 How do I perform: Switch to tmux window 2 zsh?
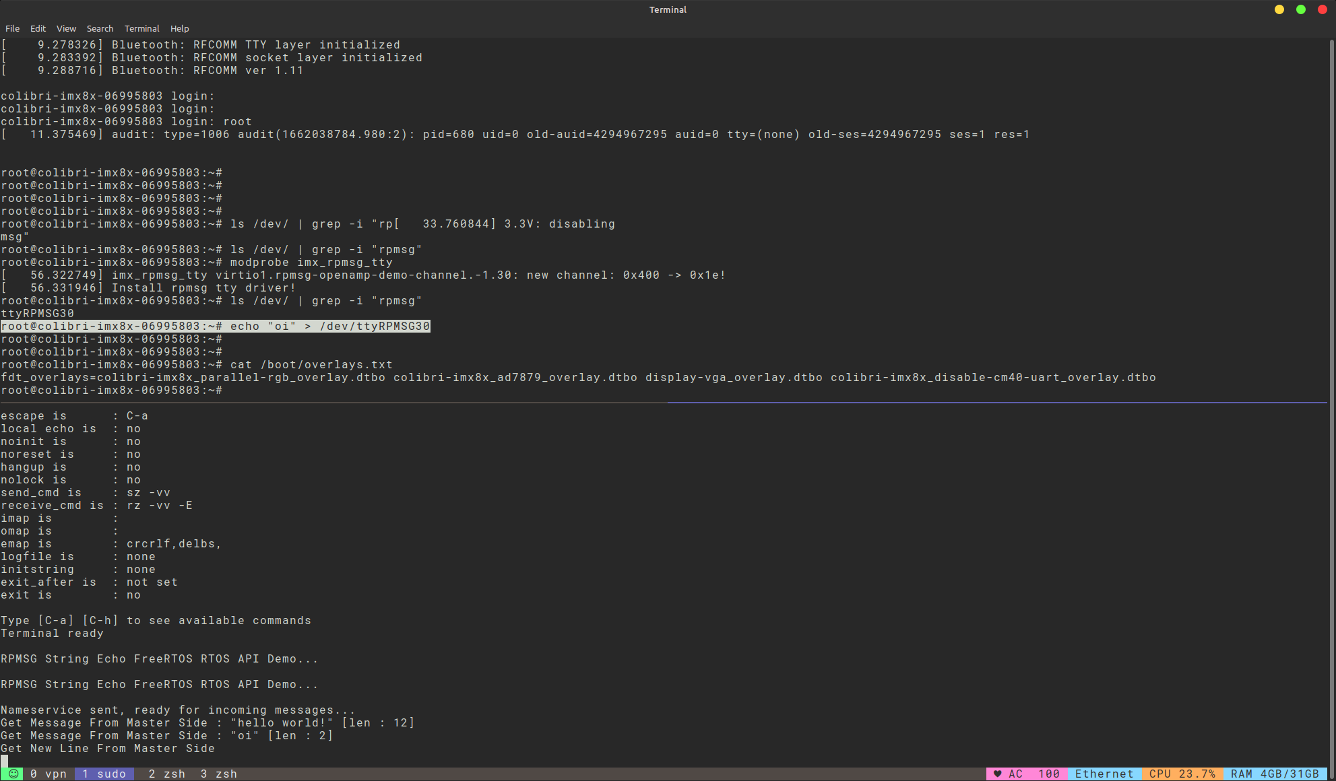[x=166, y=774]
